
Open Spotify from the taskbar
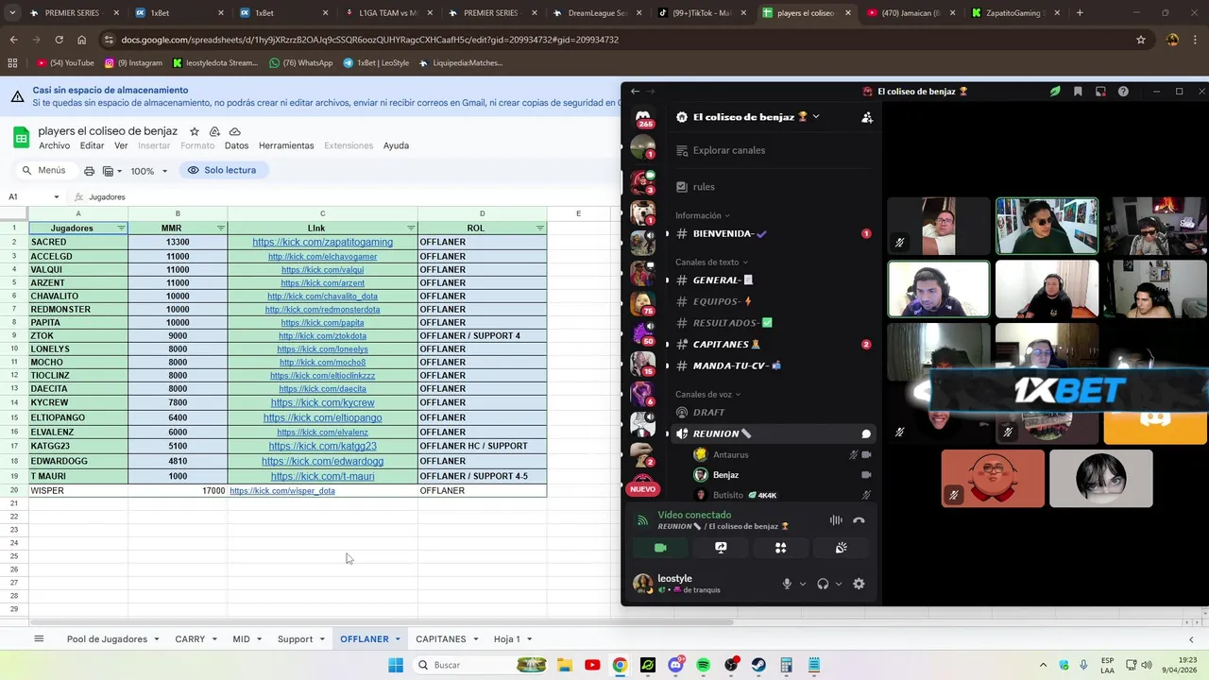(x=703, y=665)
